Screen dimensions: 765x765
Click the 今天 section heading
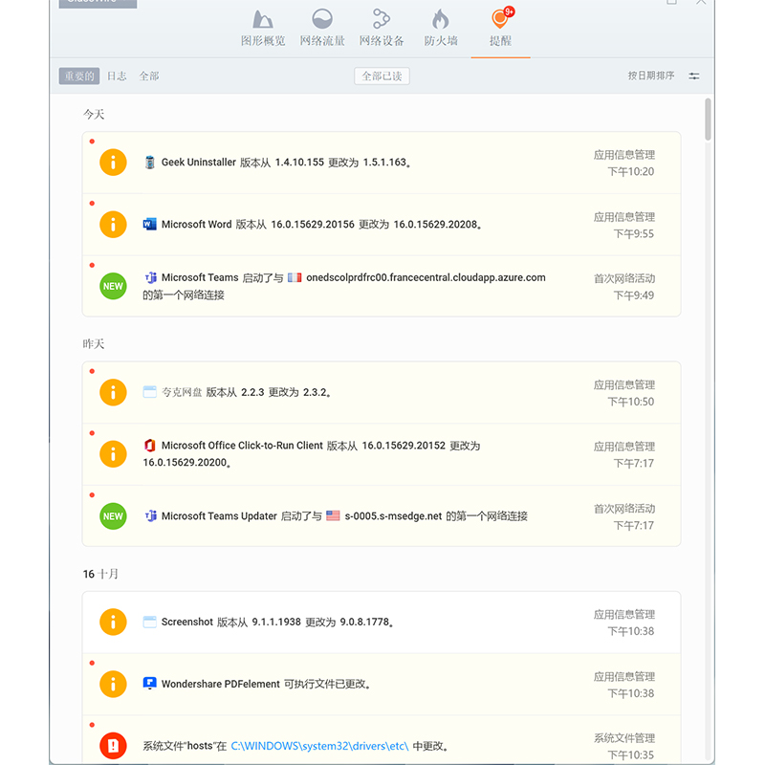point(94,115)
